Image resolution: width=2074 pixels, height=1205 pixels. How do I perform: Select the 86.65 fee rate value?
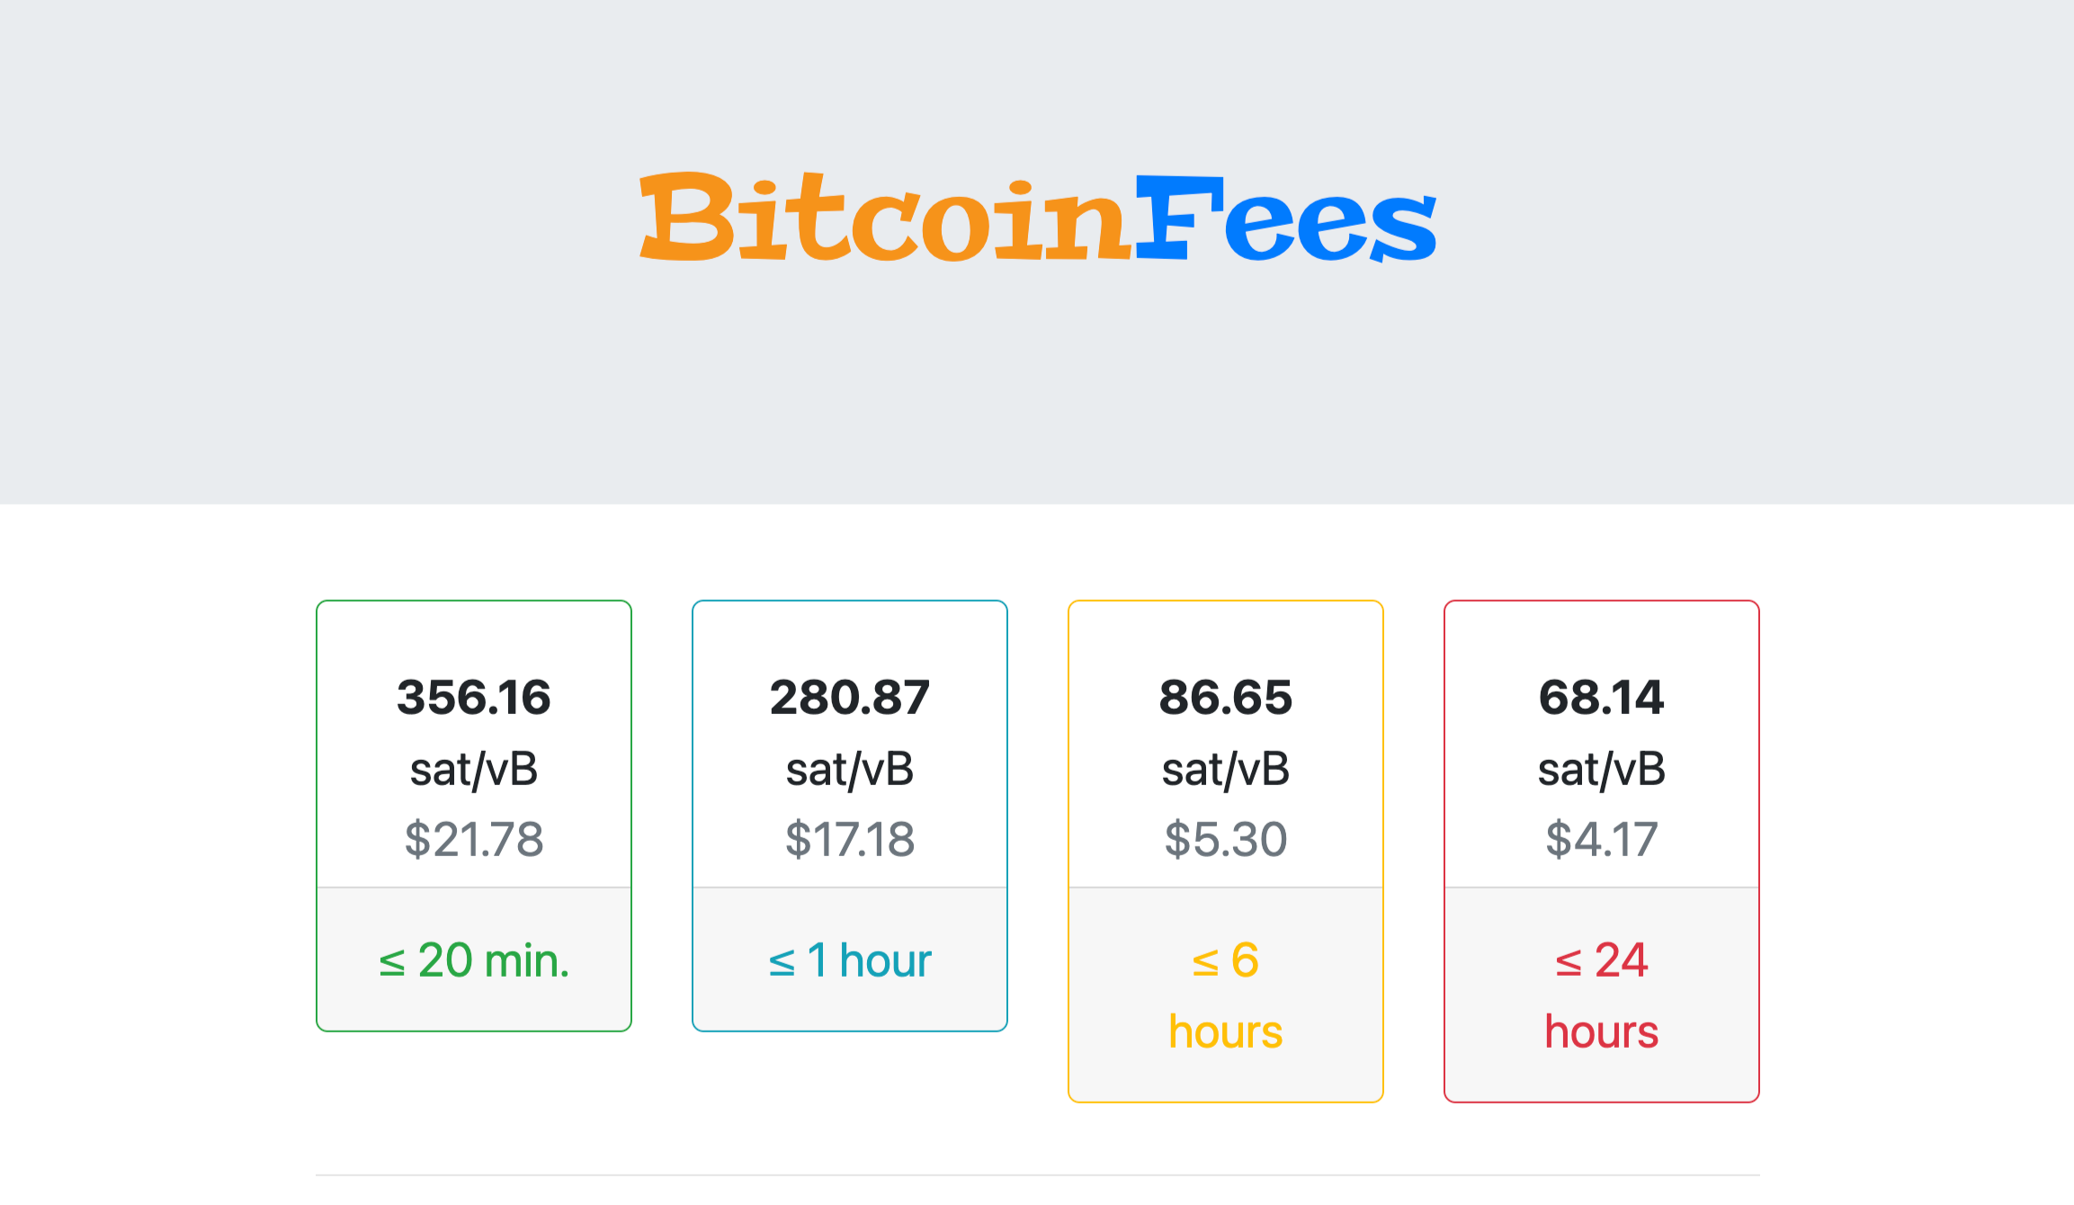(x=1226, y=698)
